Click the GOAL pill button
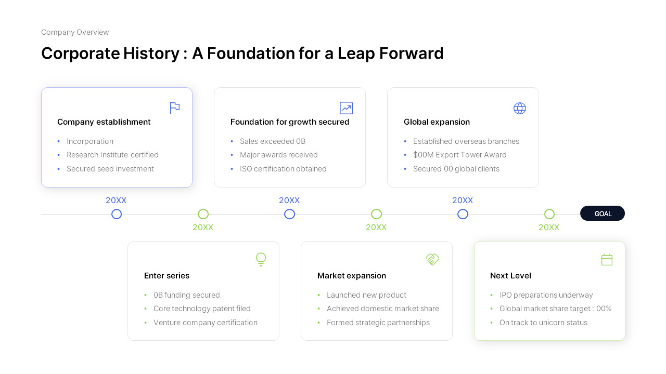The height and width of the screenshot is (374, 666). point(603,213)
